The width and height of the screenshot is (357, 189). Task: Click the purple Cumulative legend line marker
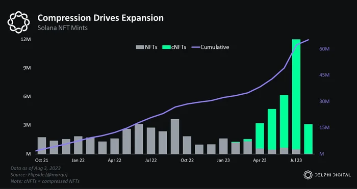[x=196, y=47]
